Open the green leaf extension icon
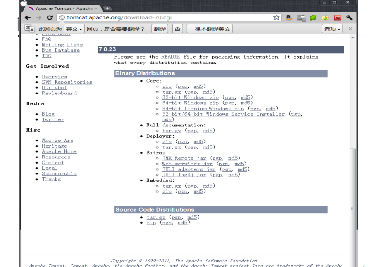 [313, 17]
